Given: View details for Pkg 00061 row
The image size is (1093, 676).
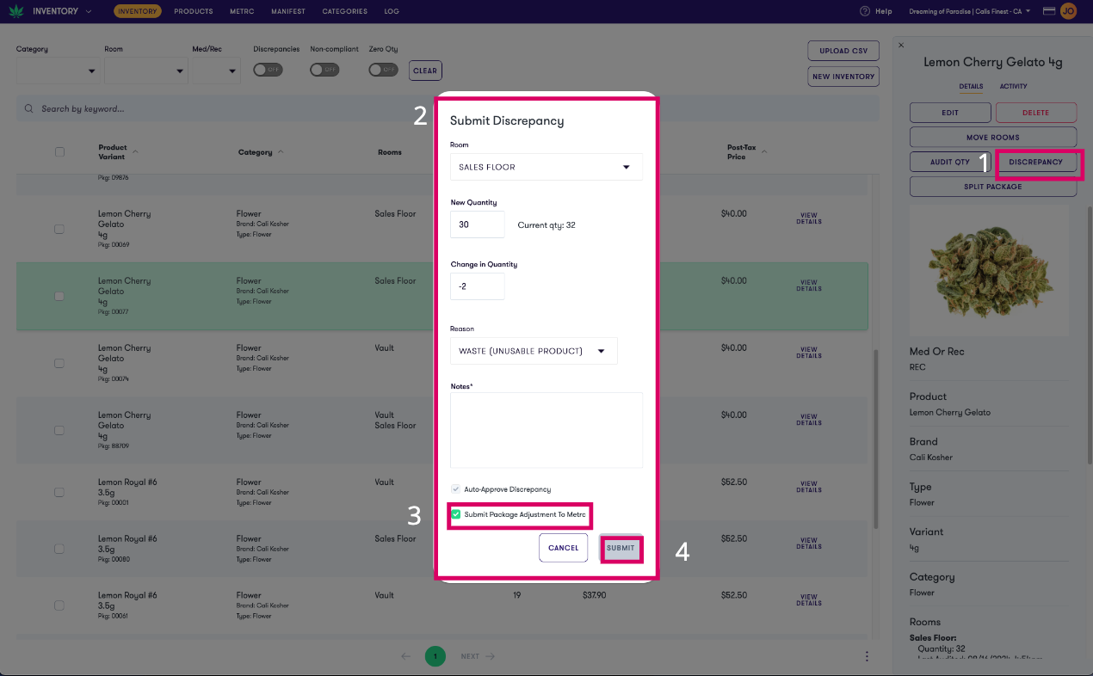Looking at the screenshot, I should [809, 600].
